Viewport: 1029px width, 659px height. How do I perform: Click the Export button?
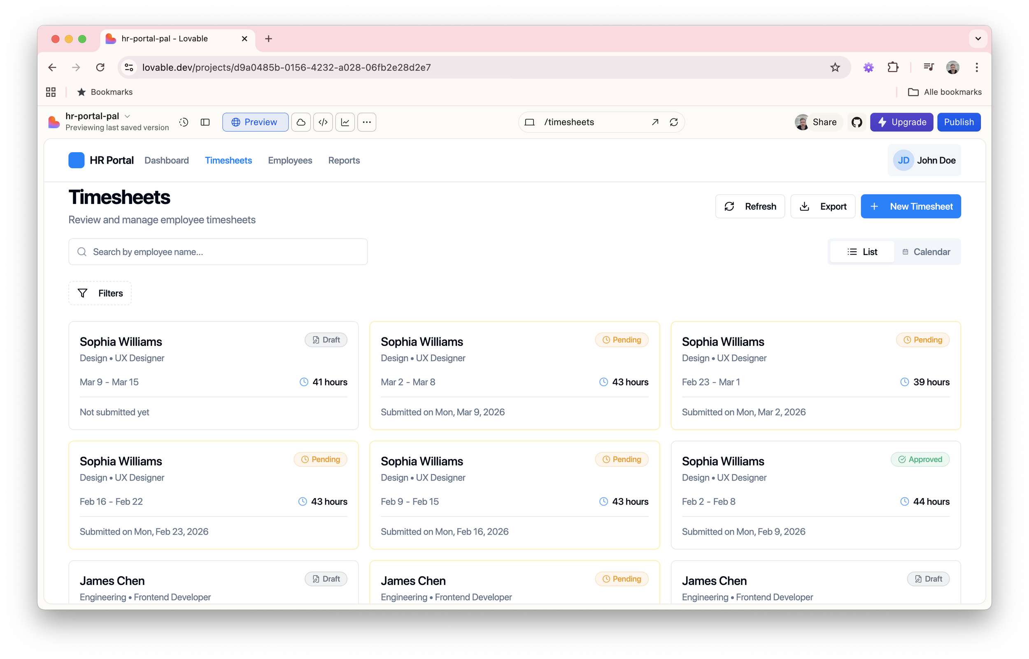(x=822, y=206)
